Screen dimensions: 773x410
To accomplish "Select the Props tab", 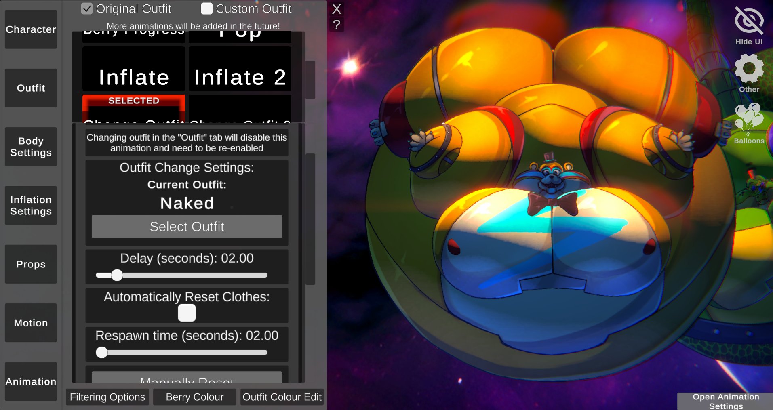I will click(31, 264).
